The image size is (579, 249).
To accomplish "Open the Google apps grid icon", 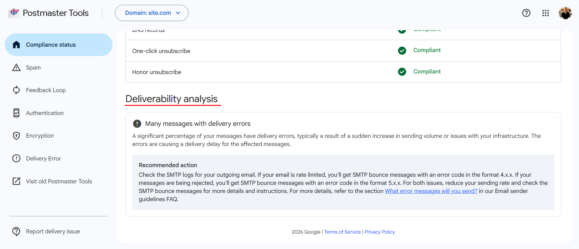I will point(546,13).
